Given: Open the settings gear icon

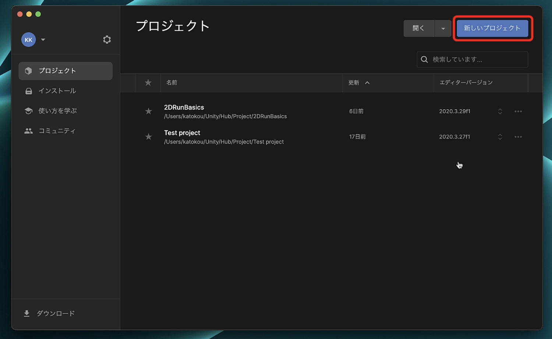Looking at the screenshot, I should tap(107, 40).
